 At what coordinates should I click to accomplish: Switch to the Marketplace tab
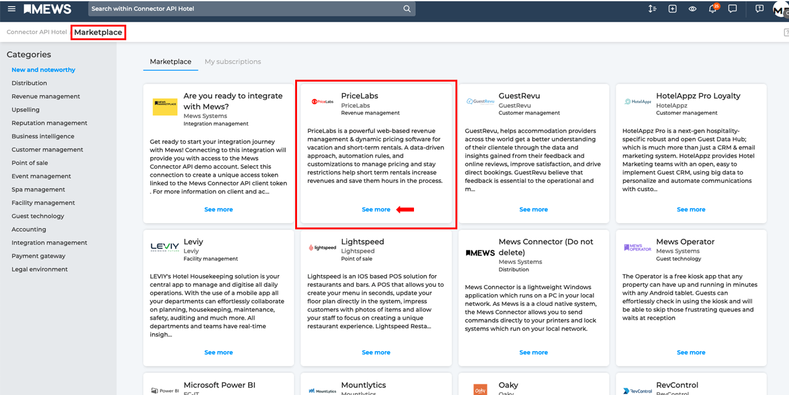tap(171, 62)
